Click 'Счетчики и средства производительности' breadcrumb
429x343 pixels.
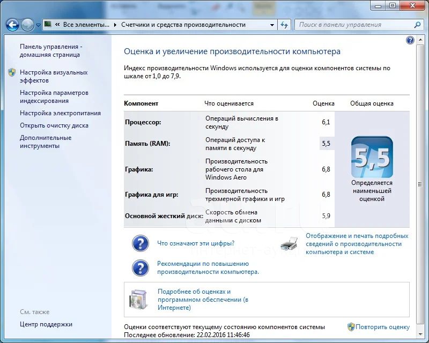click(x=183, y=25)
